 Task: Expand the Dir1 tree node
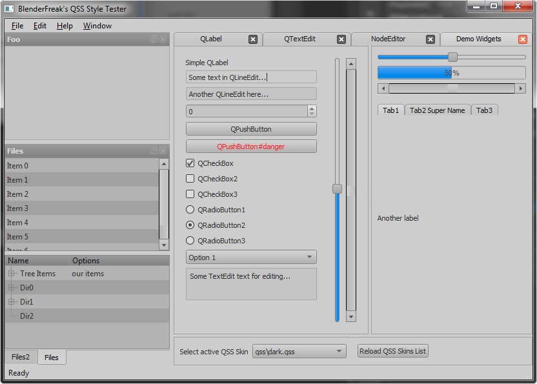coord(12,302)
